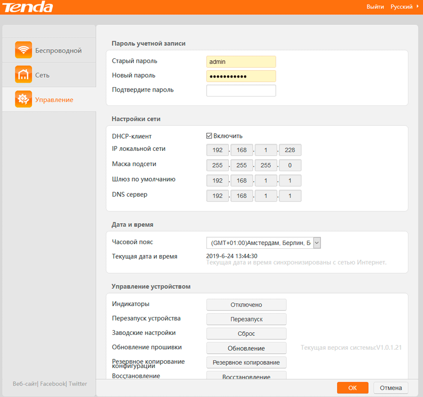The height and width of the screenshot is (397, 423).
Task: Click the Резервное копирование backup button
Action: (x=246, y=363)
